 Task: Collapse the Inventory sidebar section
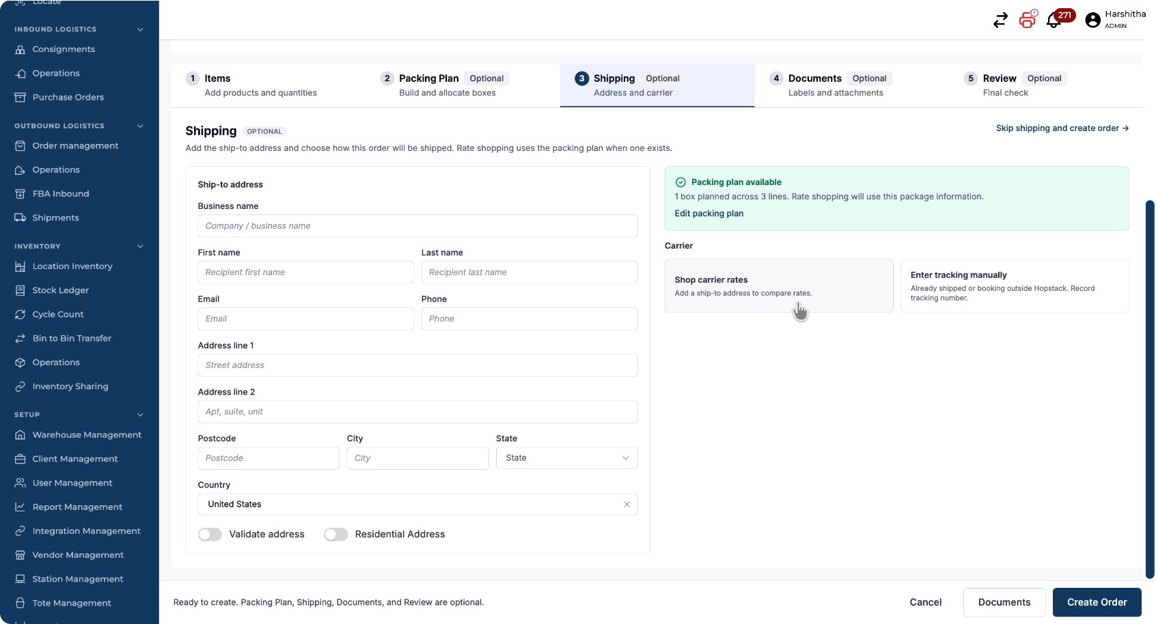pyautogui.click(x=140, y=246)
